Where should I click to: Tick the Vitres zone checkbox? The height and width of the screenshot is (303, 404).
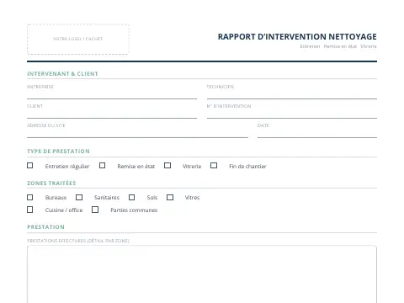click(170, 198)
